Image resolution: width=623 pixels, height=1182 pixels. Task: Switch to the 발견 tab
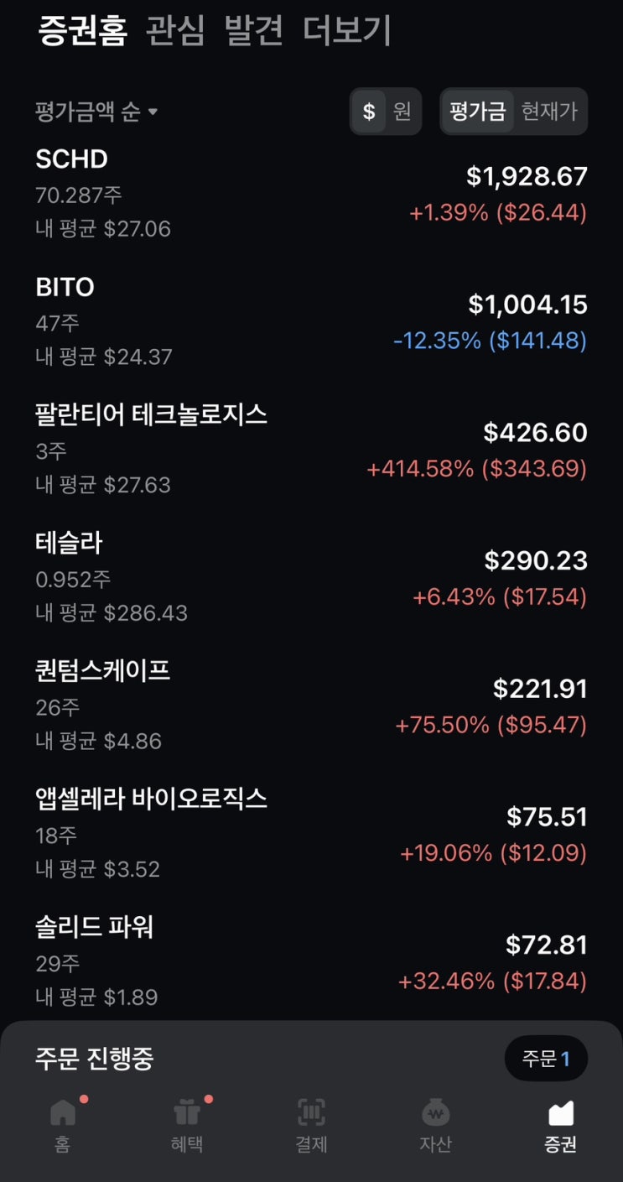[x=253, y=31]
